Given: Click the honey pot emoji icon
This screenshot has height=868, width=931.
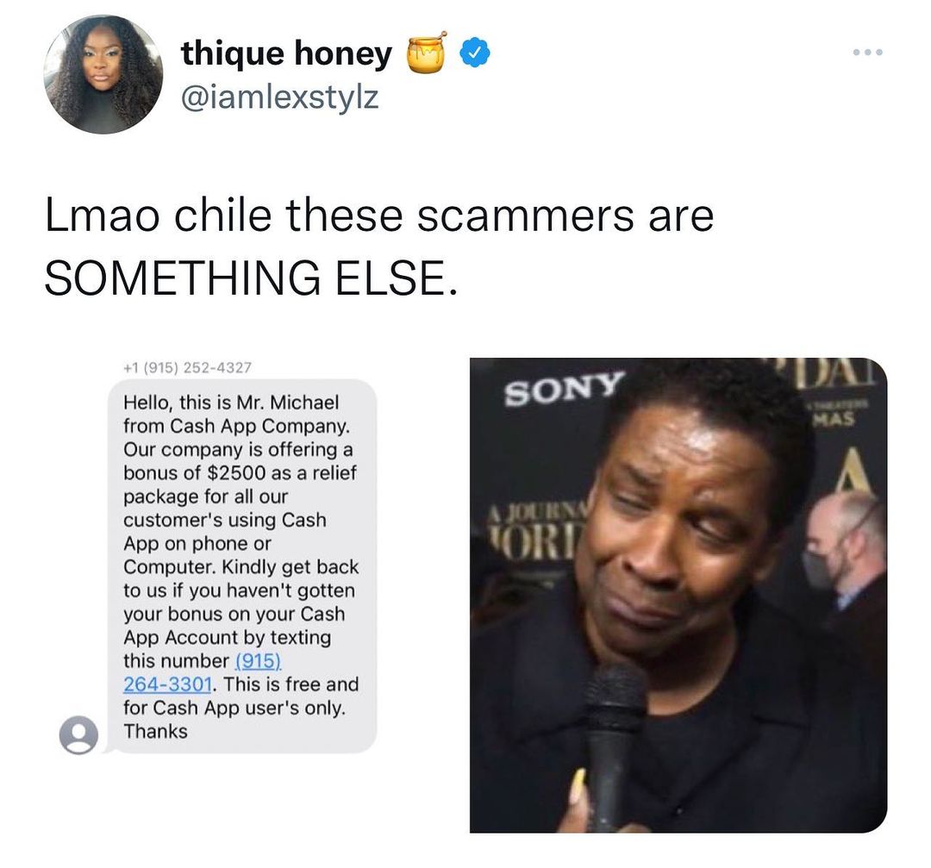Looking at the screenshot, I should click(426, 53).
